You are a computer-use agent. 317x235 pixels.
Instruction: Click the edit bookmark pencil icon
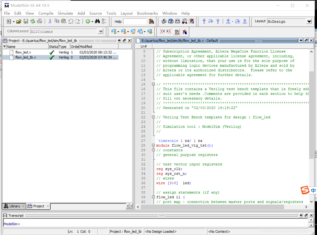133,32
